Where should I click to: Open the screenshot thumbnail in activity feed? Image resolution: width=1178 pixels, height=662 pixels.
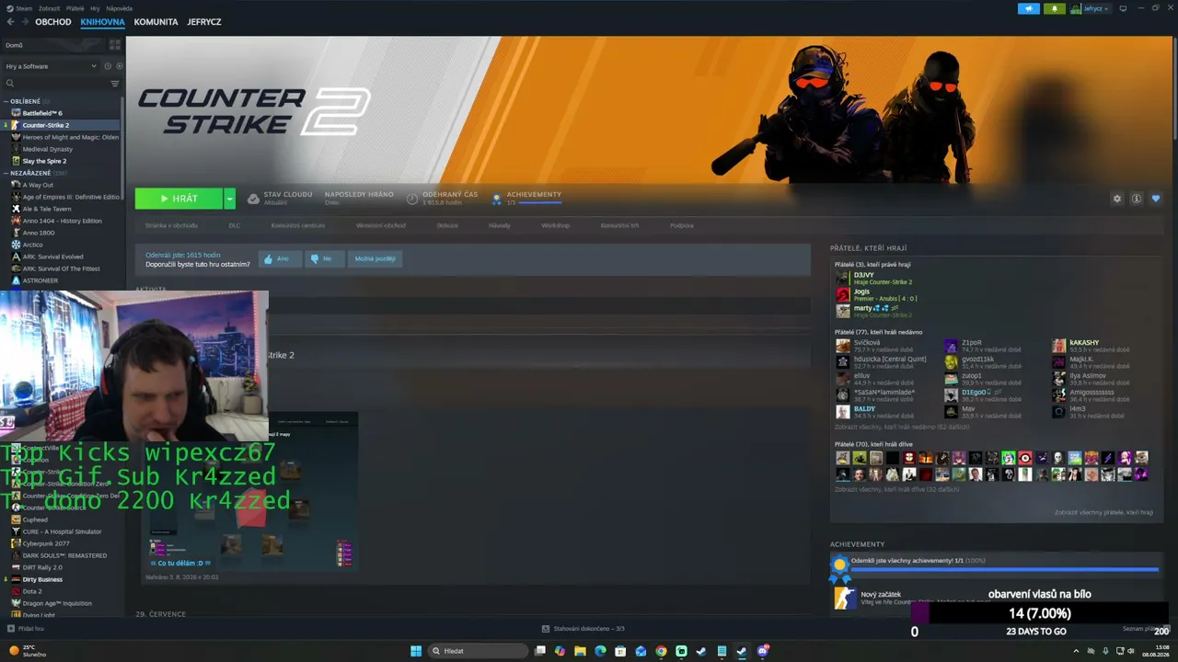tap(250, 489)
